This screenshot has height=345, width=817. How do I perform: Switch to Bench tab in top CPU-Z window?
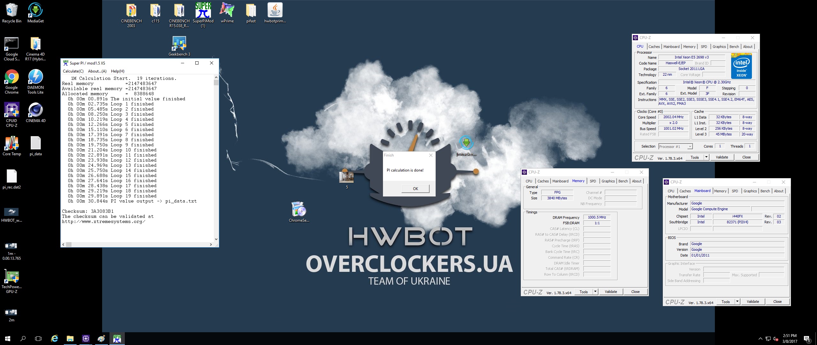[x=734, y=47]
